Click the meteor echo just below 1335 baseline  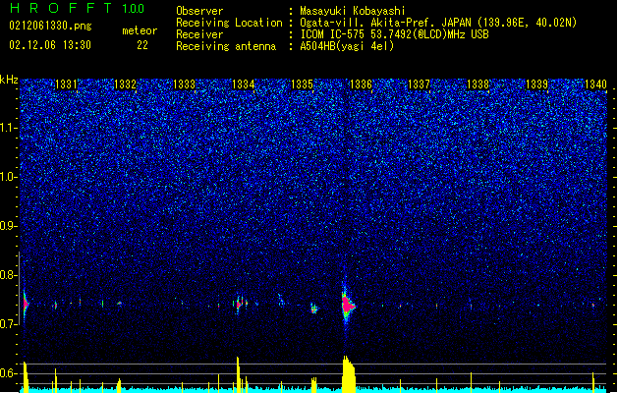(314, 309)
